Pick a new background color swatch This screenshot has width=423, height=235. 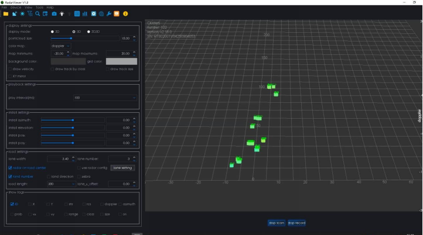68,61
